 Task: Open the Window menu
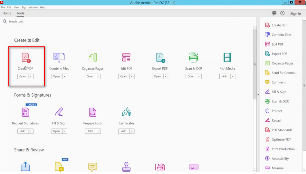coord(33,7)
